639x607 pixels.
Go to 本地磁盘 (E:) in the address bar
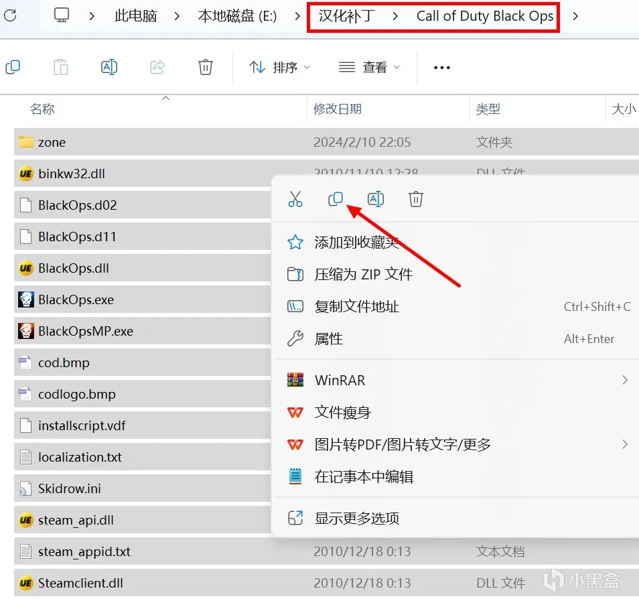[237, 16]
